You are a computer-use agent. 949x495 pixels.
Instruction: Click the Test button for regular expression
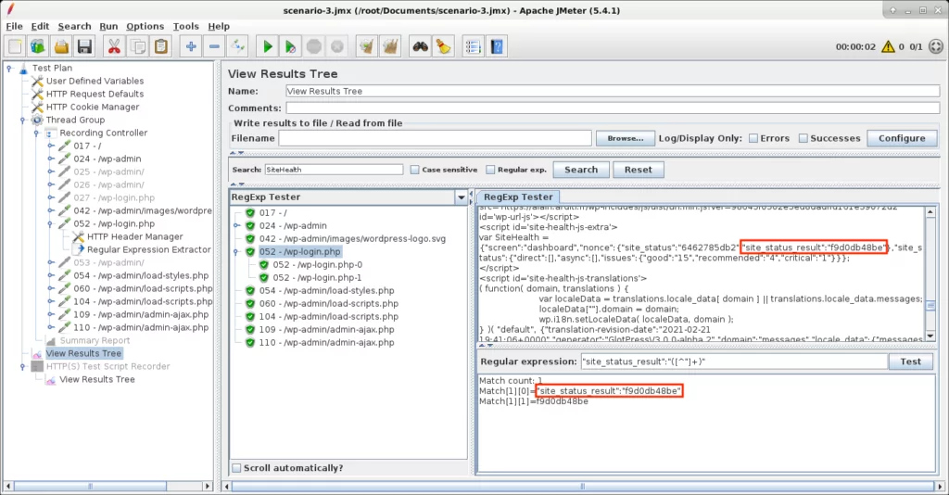(x=910, y=362)
